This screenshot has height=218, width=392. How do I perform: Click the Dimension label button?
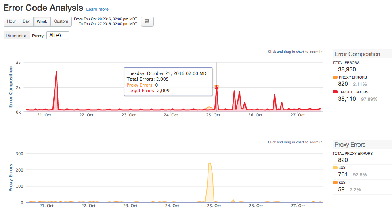coord(17,35)
